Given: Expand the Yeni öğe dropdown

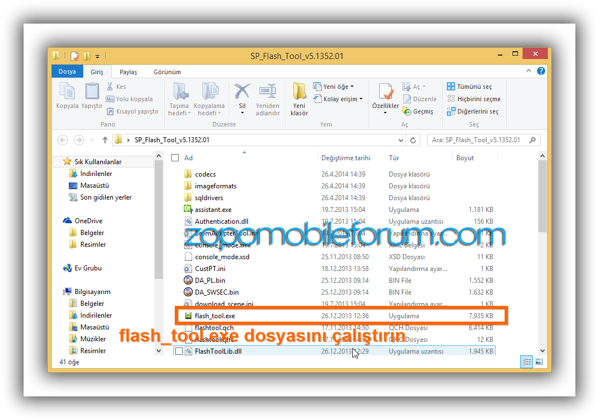Looking at the screenshot, I should pos(338,87).
